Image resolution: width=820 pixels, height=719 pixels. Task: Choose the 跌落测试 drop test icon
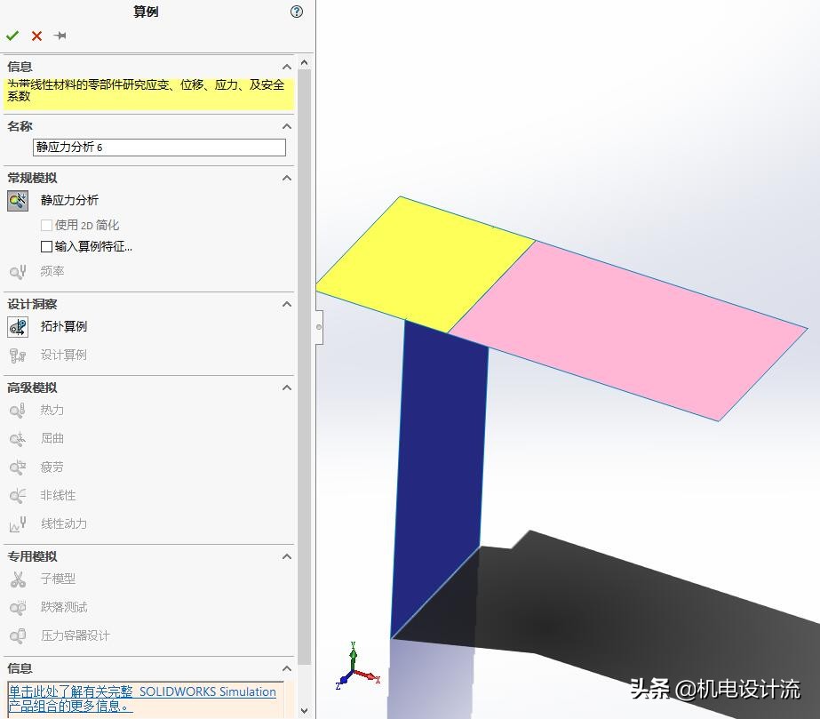[x=17, y=607]
